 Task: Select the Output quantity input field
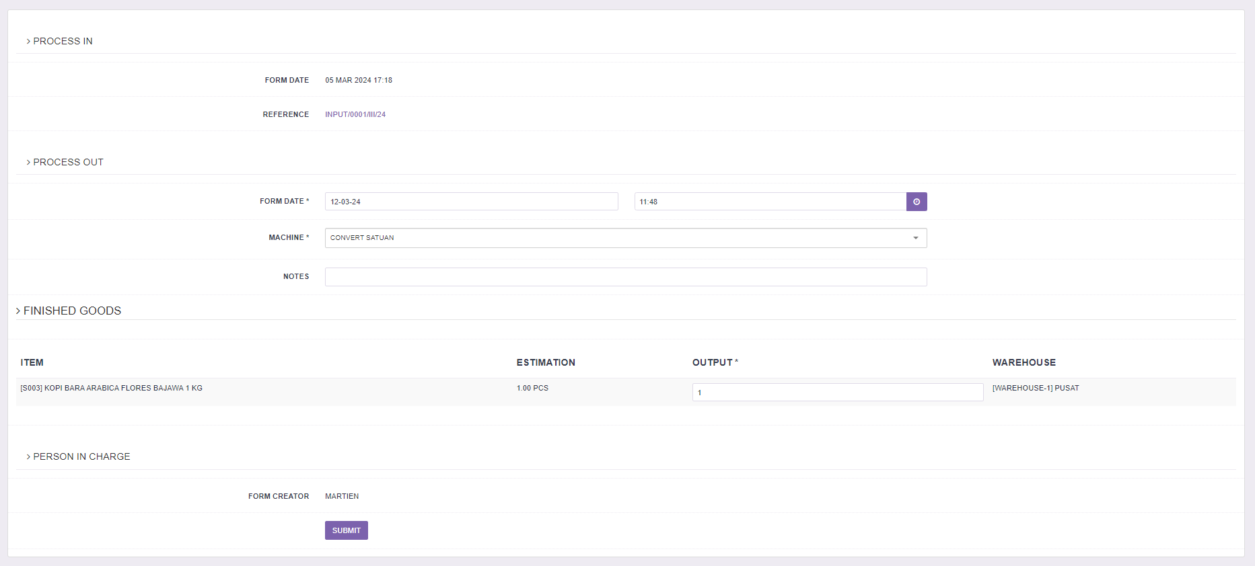[x=837, y=393]
